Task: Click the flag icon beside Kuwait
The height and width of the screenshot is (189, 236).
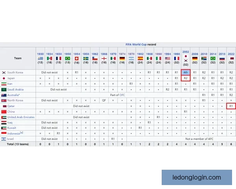Action: click(x=4, y=128)
